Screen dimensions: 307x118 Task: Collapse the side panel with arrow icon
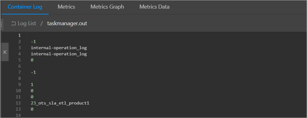(x=5, y=52)
